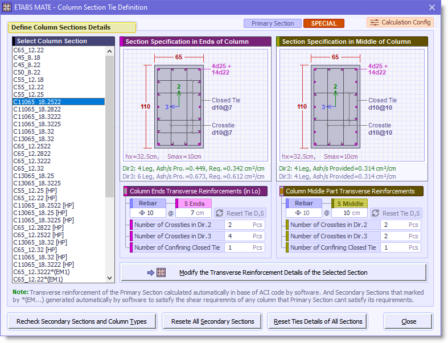Select C13065_18.32 in column section list
This screenshot has width=448, height=343.
point(34,139)
